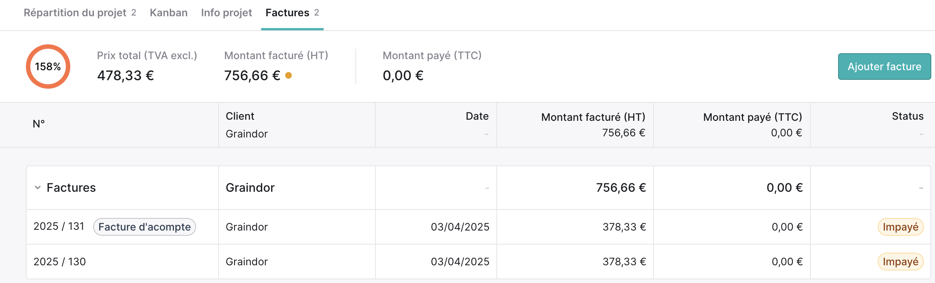935x283 pixels.
Task: Click the Factures group total 756,66 €
Action: 621,188
